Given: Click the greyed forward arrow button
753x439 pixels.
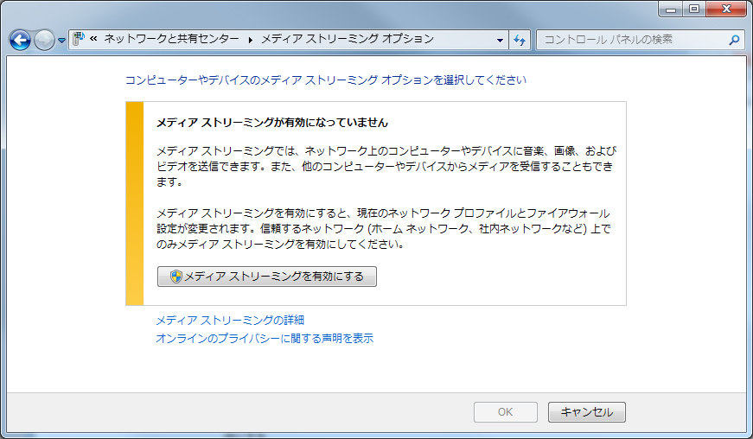Looking at the screenshot, I should (44, 41).
